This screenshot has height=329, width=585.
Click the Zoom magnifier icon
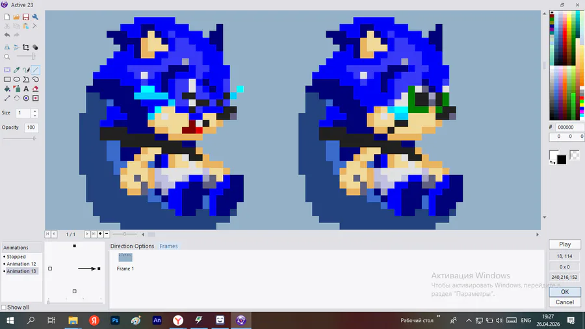7,57
